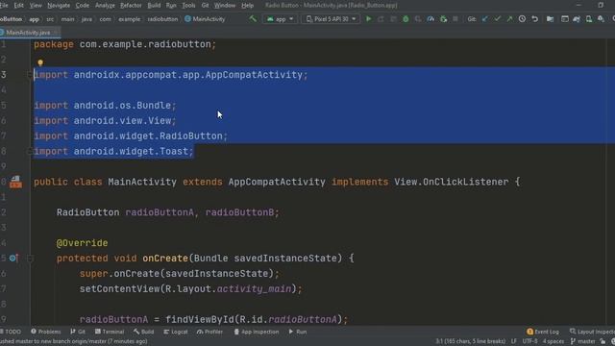Open the Pixel 5 API 30 device dropdown
The width and height of the screenshot is (615, 346).
[331, 19]
